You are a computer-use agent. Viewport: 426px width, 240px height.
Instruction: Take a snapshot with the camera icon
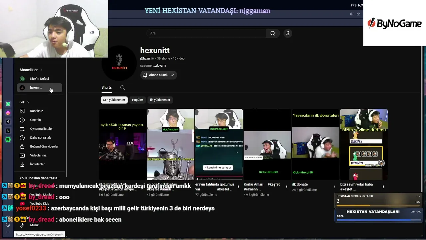(x=358, y=14)
